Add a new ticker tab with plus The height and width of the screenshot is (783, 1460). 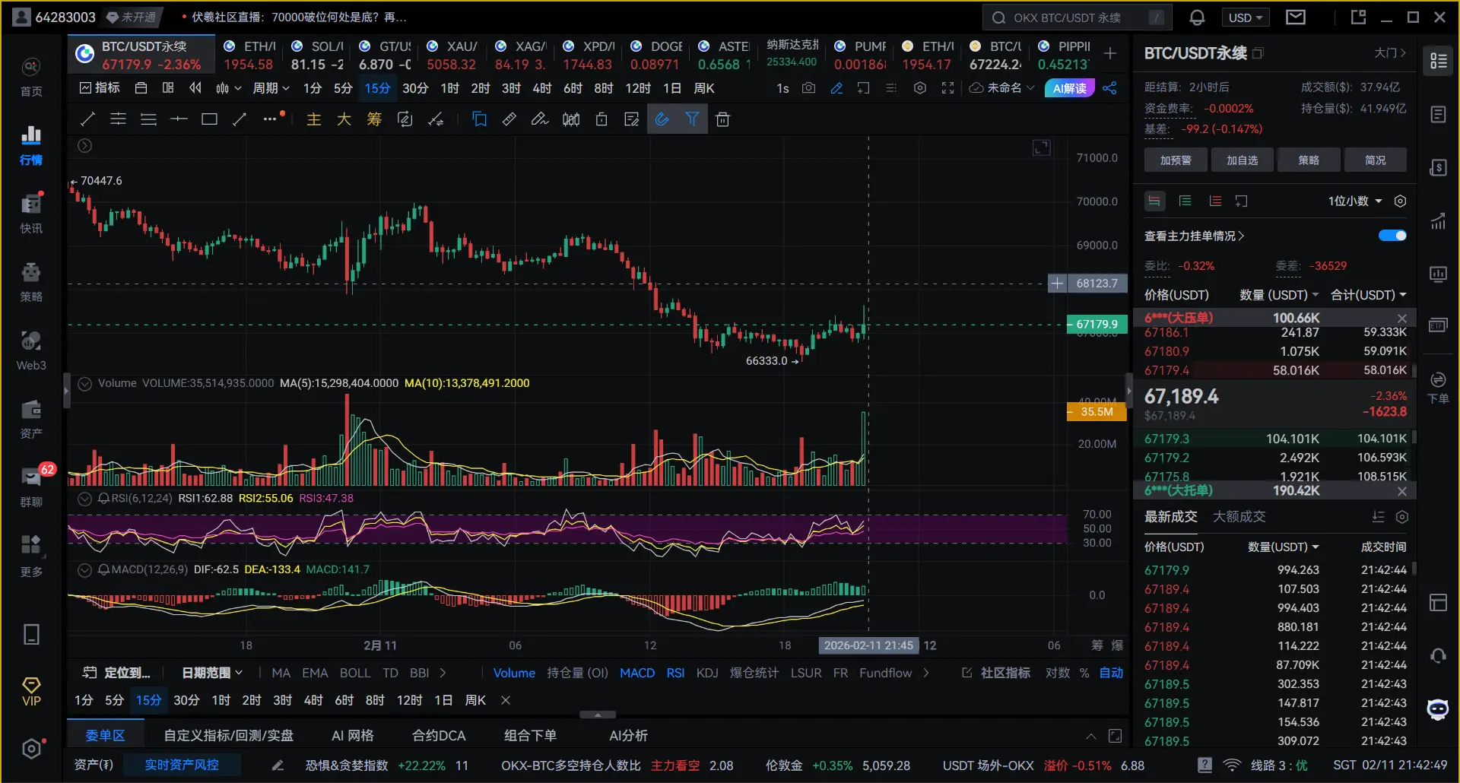[1110, 53]
